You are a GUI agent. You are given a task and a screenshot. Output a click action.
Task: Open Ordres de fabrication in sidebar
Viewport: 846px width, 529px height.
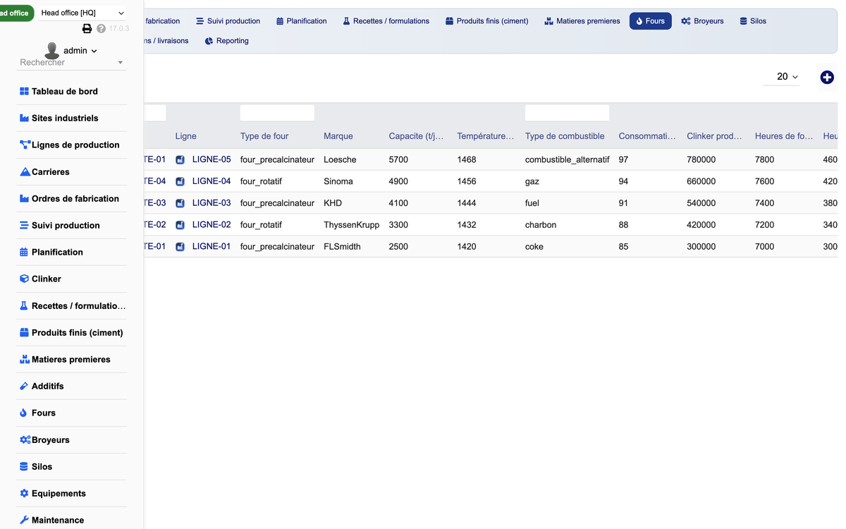click(x=72, y=198)
